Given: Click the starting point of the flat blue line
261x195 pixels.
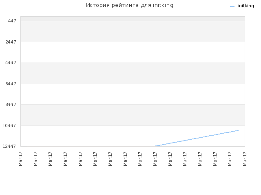Looking at the screenshot, I should 27,146.
